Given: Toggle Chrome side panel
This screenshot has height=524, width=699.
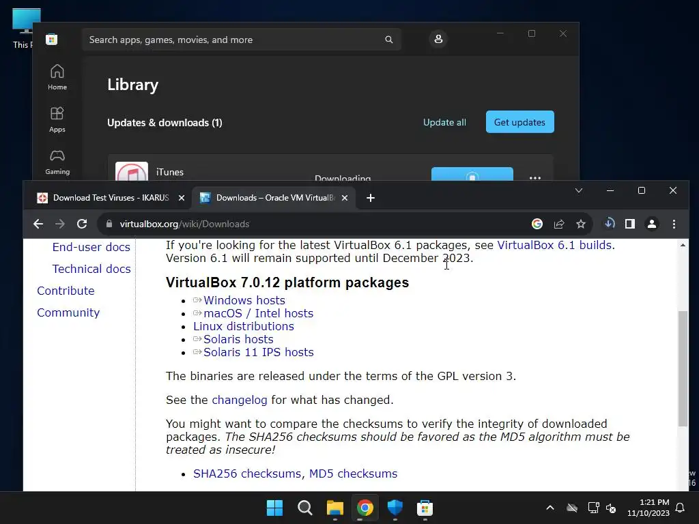Looking at the screenshot, I should (630, 224).
